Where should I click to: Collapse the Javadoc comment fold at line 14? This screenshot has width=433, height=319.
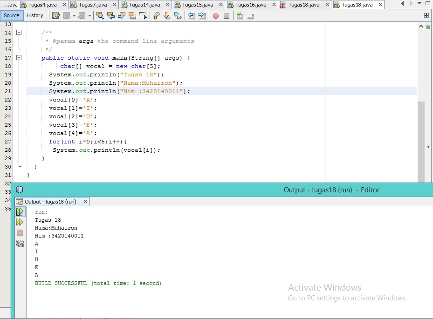(x=19, y=32)
